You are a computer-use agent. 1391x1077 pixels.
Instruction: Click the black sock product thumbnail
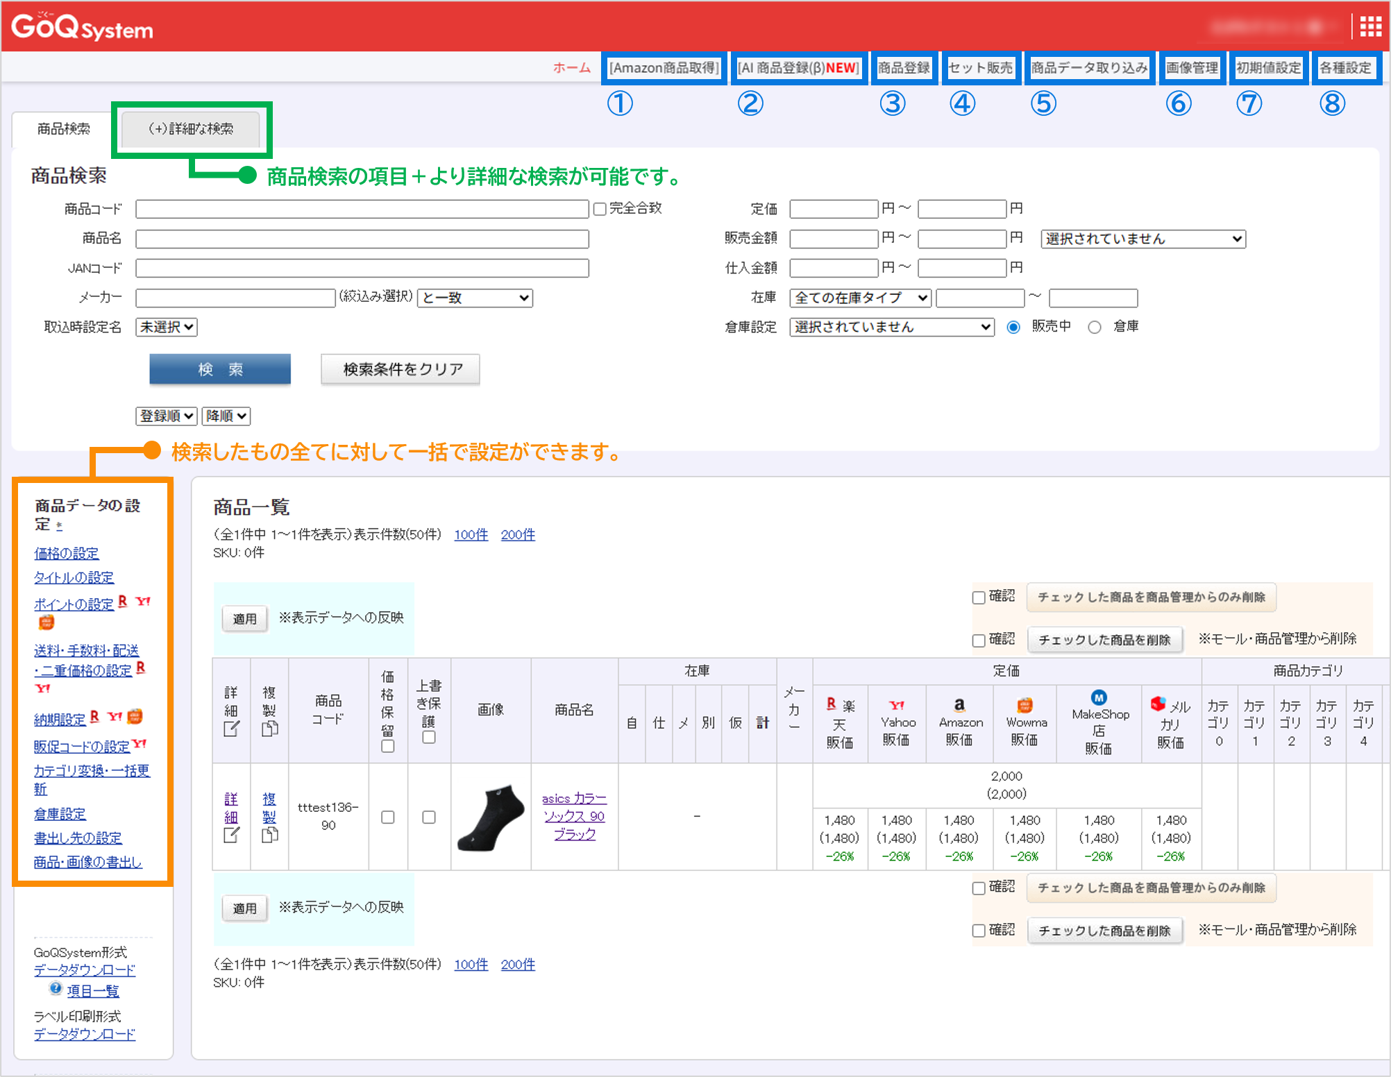491,817
